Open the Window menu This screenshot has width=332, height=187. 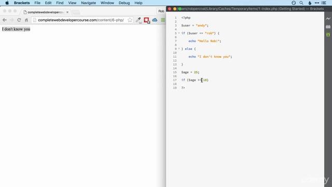(x=107, y=3)
